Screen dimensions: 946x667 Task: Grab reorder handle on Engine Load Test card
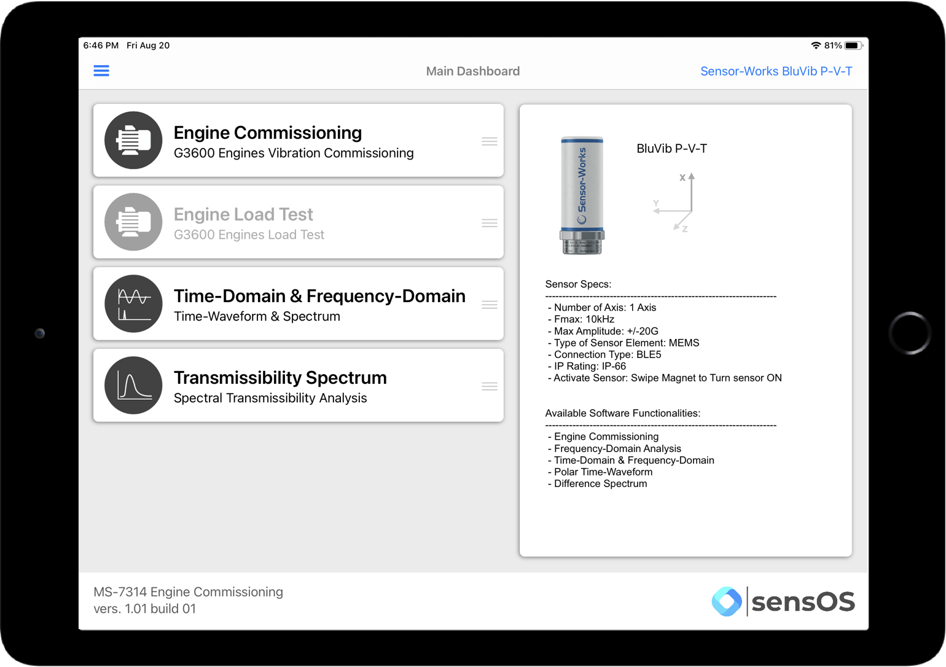tap(490, 223)
